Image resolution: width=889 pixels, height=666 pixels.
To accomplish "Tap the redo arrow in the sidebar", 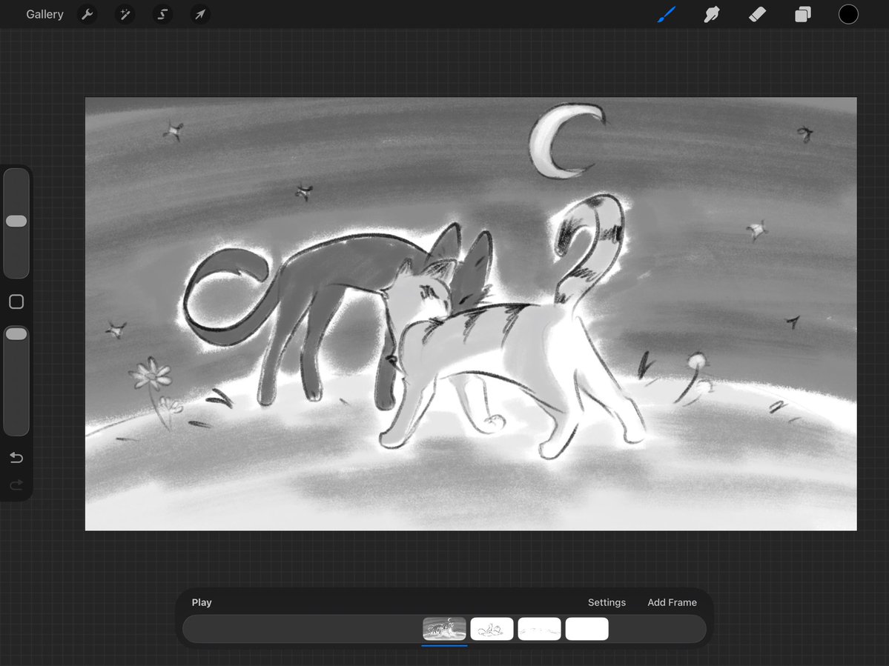I will (16, 484).
